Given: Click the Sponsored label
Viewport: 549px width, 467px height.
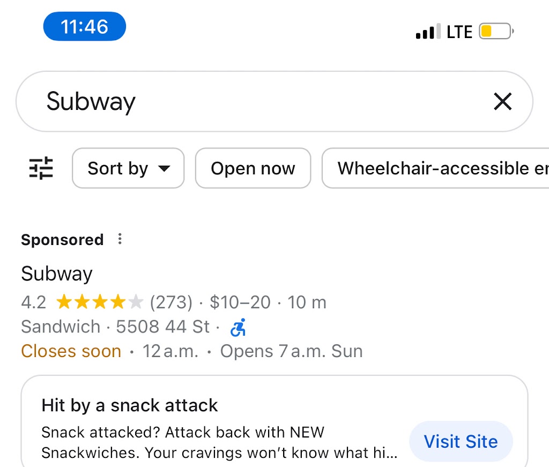Looking at the screenshot, I should point(62,240).
